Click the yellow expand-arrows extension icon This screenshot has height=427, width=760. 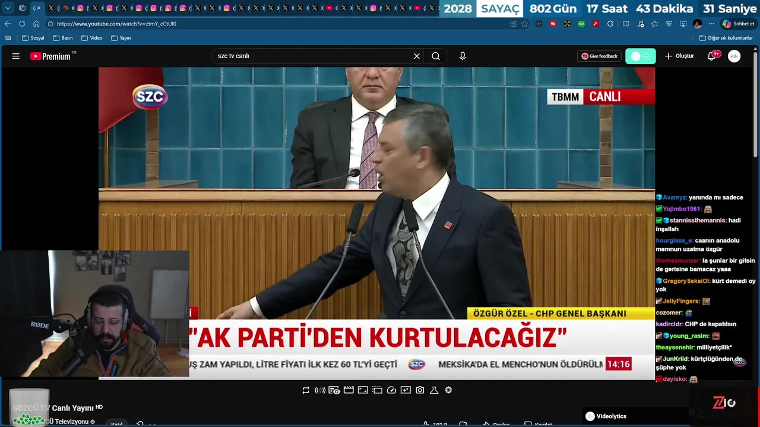(x=567, y=24)
